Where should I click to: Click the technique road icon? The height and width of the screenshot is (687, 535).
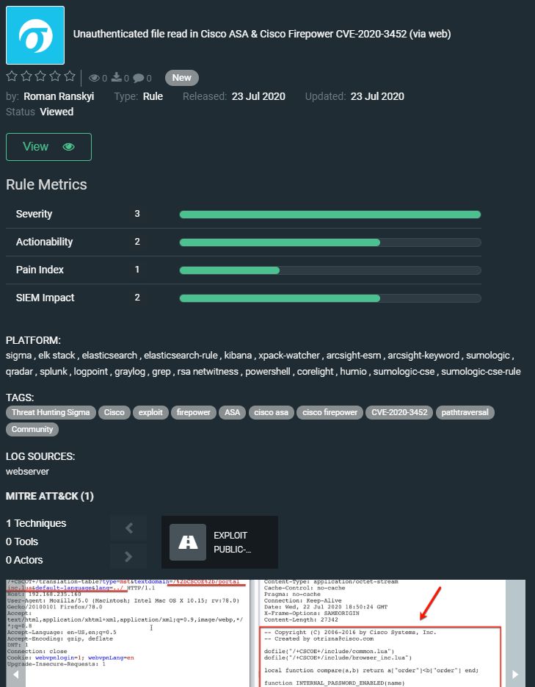pos(188,542)
